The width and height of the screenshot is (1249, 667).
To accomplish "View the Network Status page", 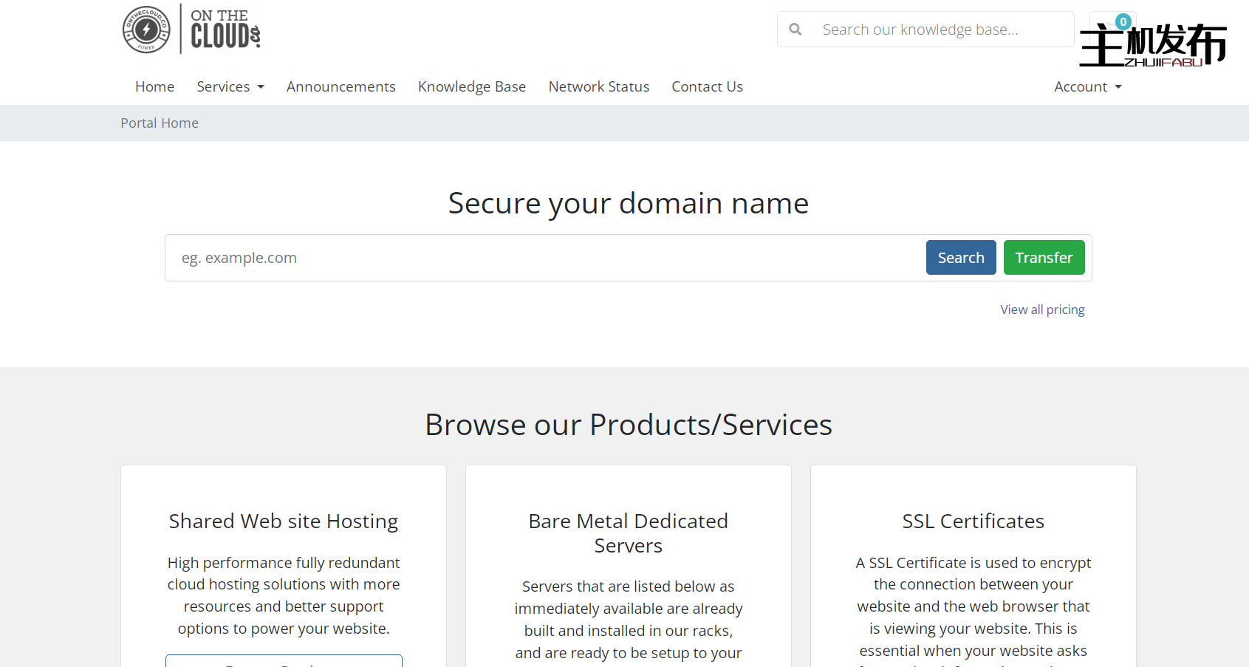I will (598, 86).
